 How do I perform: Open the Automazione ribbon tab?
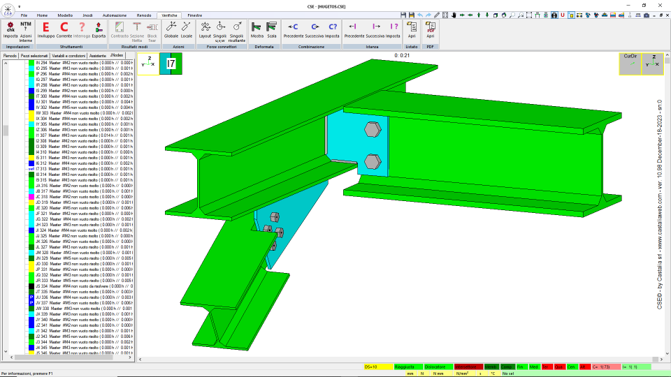114,15
